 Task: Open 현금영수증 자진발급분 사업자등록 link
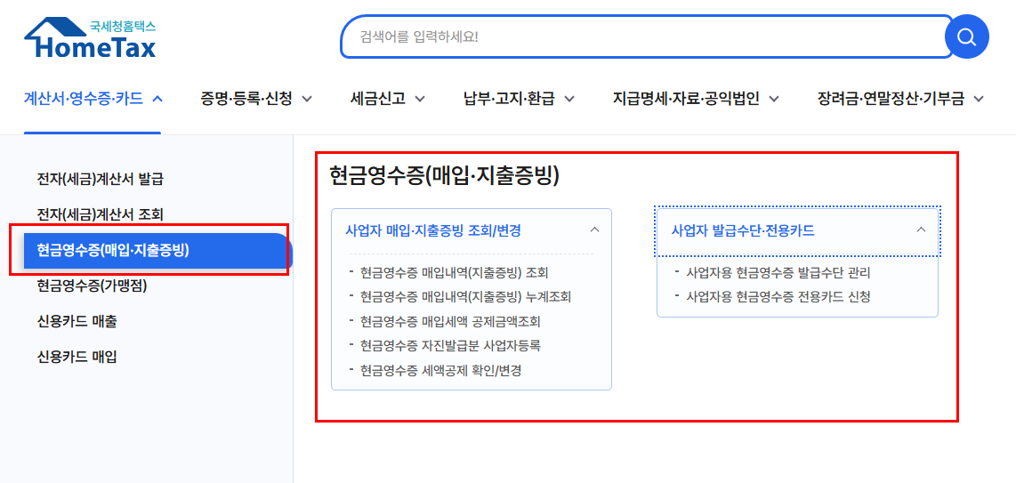pyautogui.click(x=449, y=346)
